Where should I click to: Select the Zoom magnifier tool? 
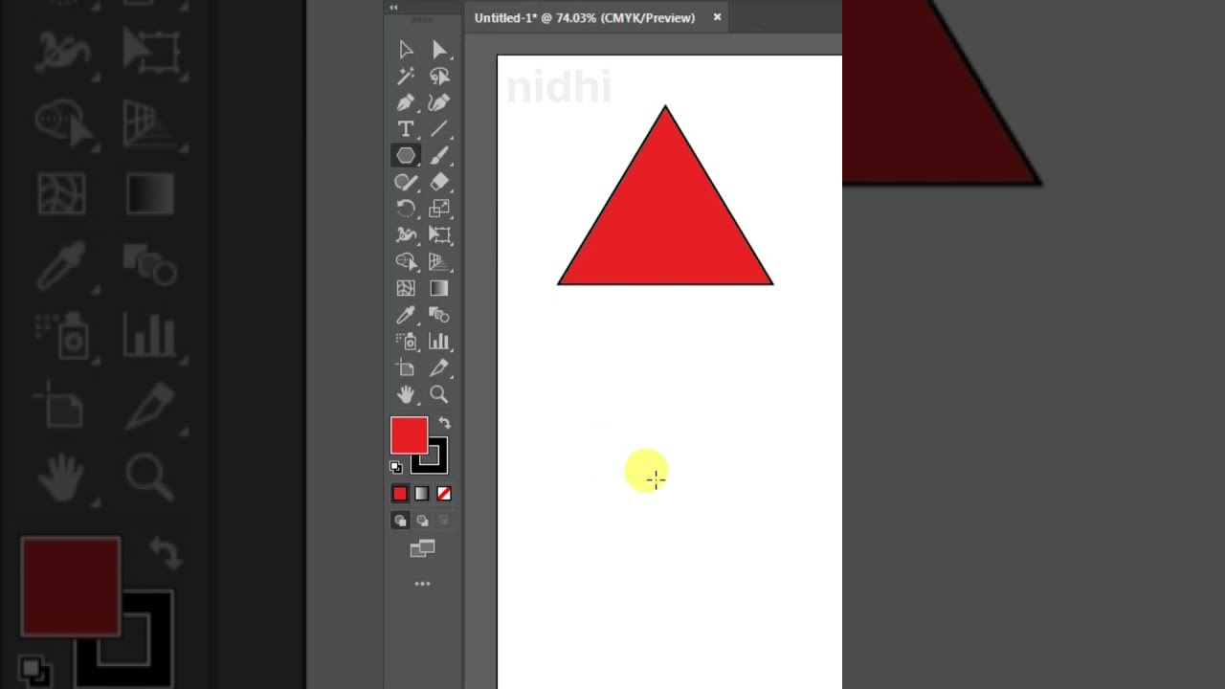[439, 394]
